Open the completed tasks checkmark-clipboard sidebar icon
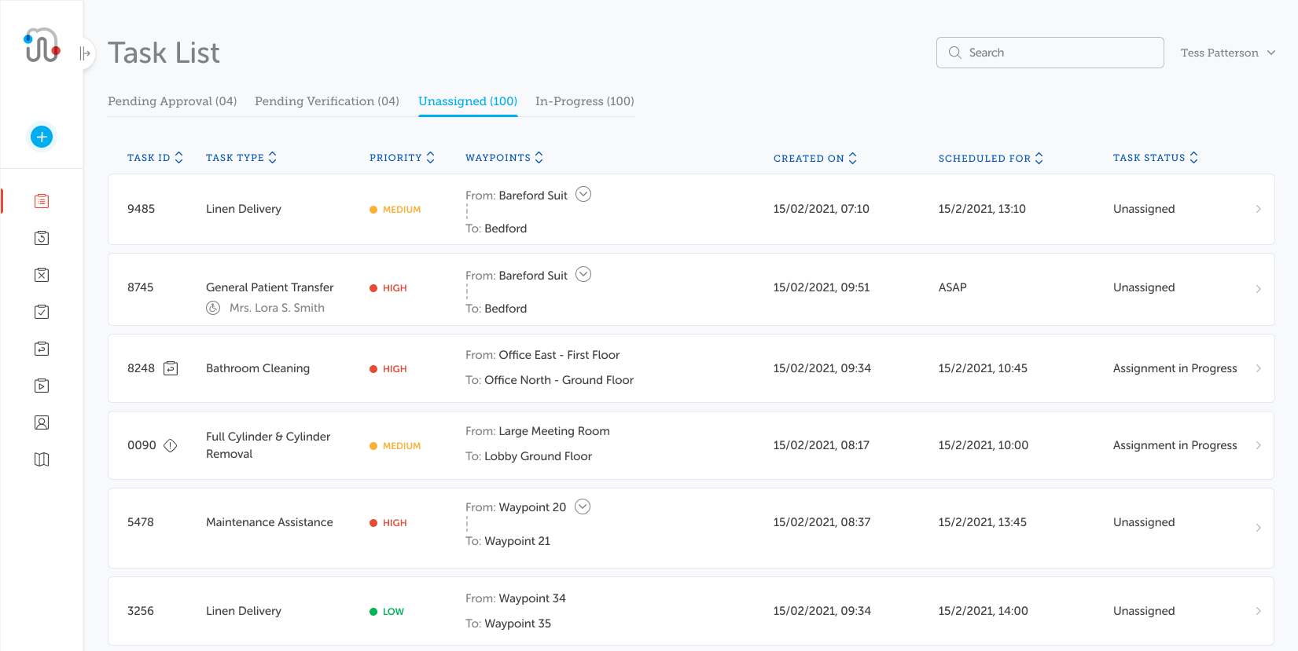Viewport: 1298px width, 651px height. point(42,312)
